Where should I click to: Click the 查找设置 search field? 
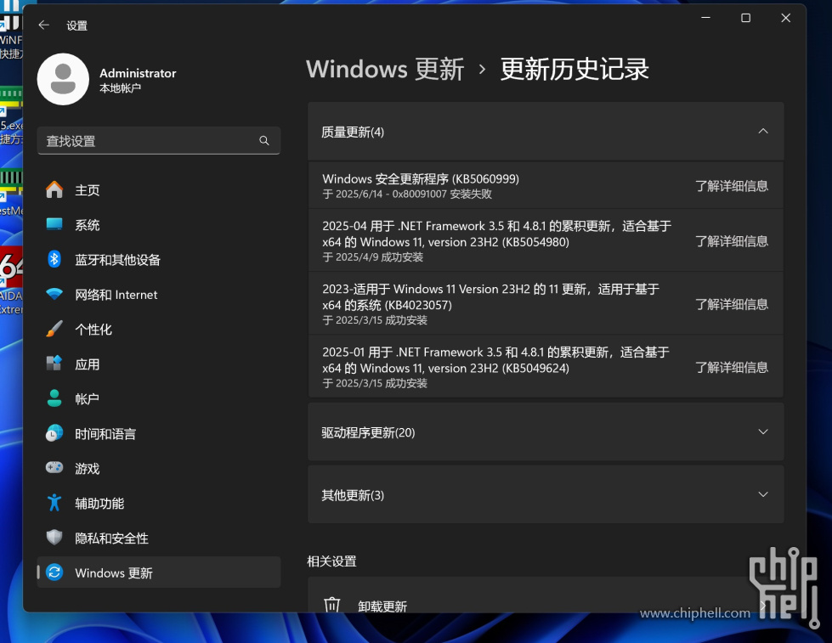pyautogui.click(x=159, y=141)
